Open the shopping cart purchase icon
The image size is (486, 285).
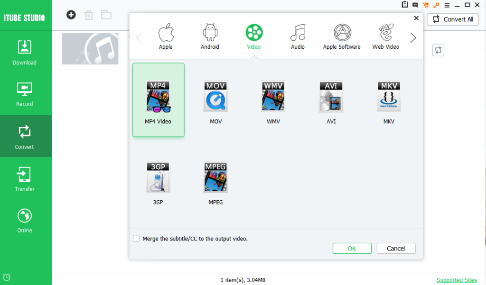(x=426, y=5)
